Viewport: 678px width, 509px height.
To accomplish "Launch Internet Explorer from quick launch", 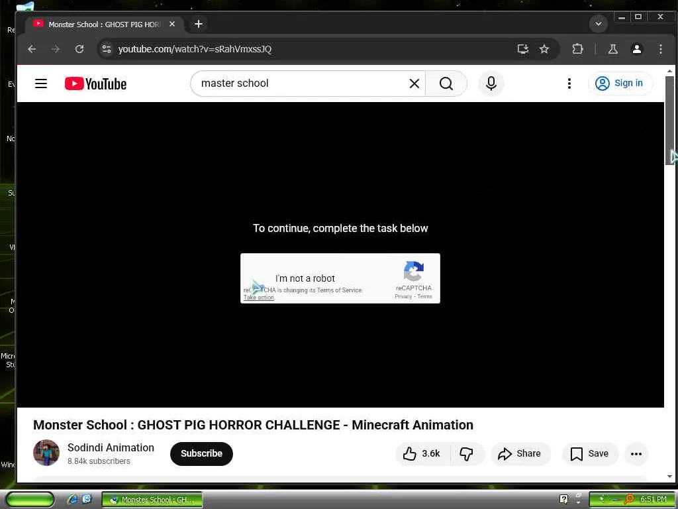I will [x=72, y=500].
